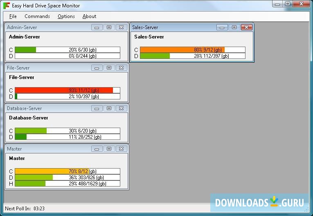The height and width of the screenshot is (216, 313).
Task: Maximize the Database-Server child window
Action: (x=109, y=108)
